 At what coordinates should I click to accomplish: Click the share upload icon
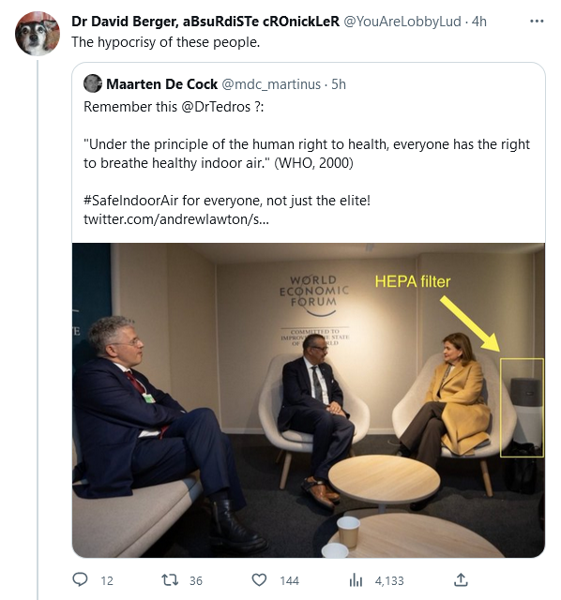pos(461,579)
